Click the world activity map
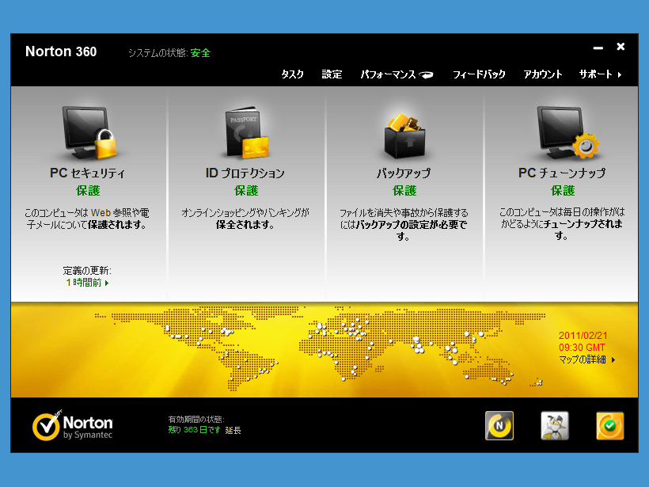 point(319,348)
